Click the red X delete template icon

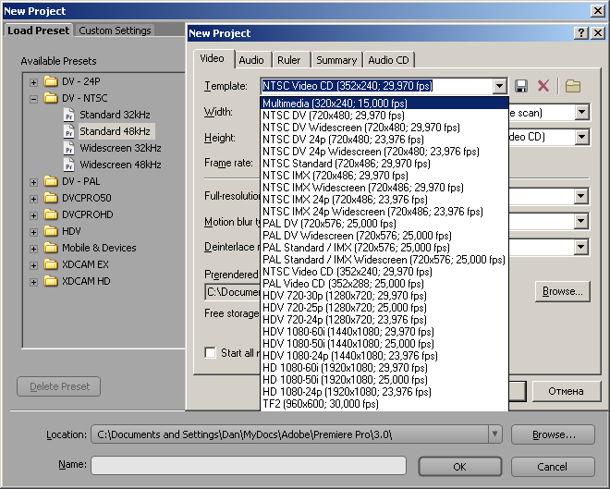coord(543,86)
